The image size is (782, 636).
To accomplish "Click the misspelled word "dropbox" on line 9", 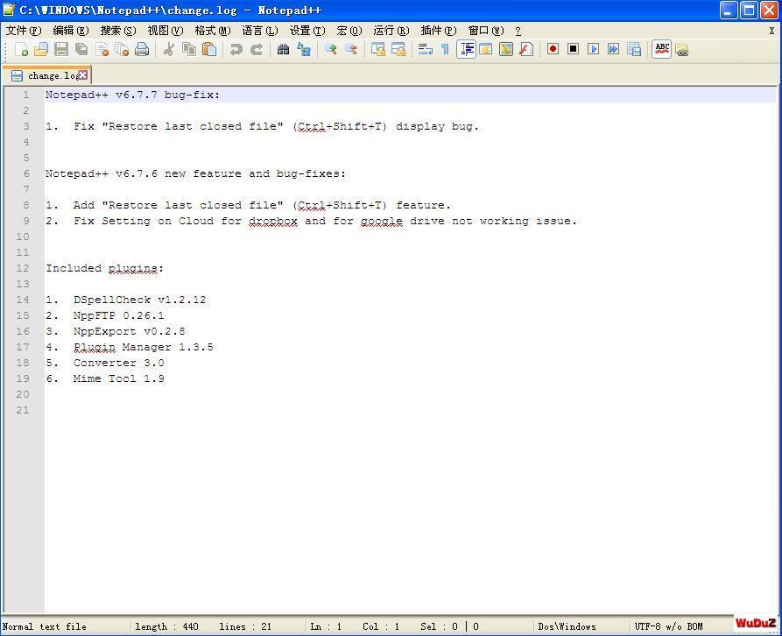I will coord(273,221).
